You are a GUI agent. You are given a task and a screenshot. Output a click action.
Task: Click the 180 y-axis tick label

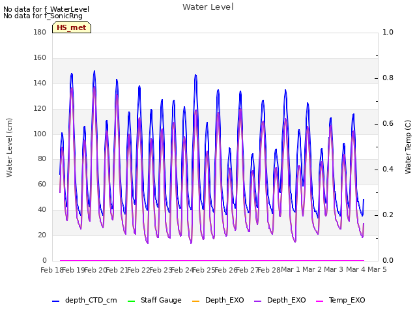coord(40,32)
